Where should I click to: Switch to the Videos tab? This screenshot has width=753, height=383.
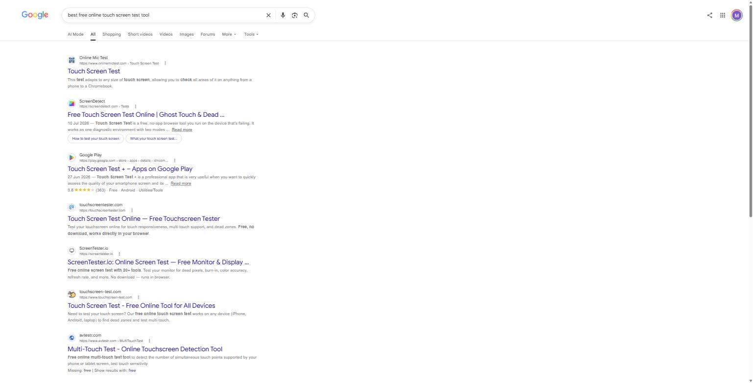click(x=166, y=34)
